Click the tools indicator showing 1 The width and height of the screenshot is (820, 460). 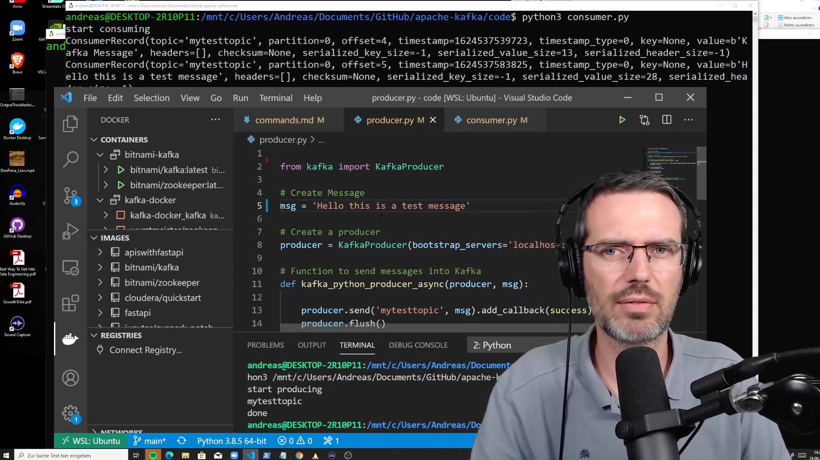[x=331, y=441]
